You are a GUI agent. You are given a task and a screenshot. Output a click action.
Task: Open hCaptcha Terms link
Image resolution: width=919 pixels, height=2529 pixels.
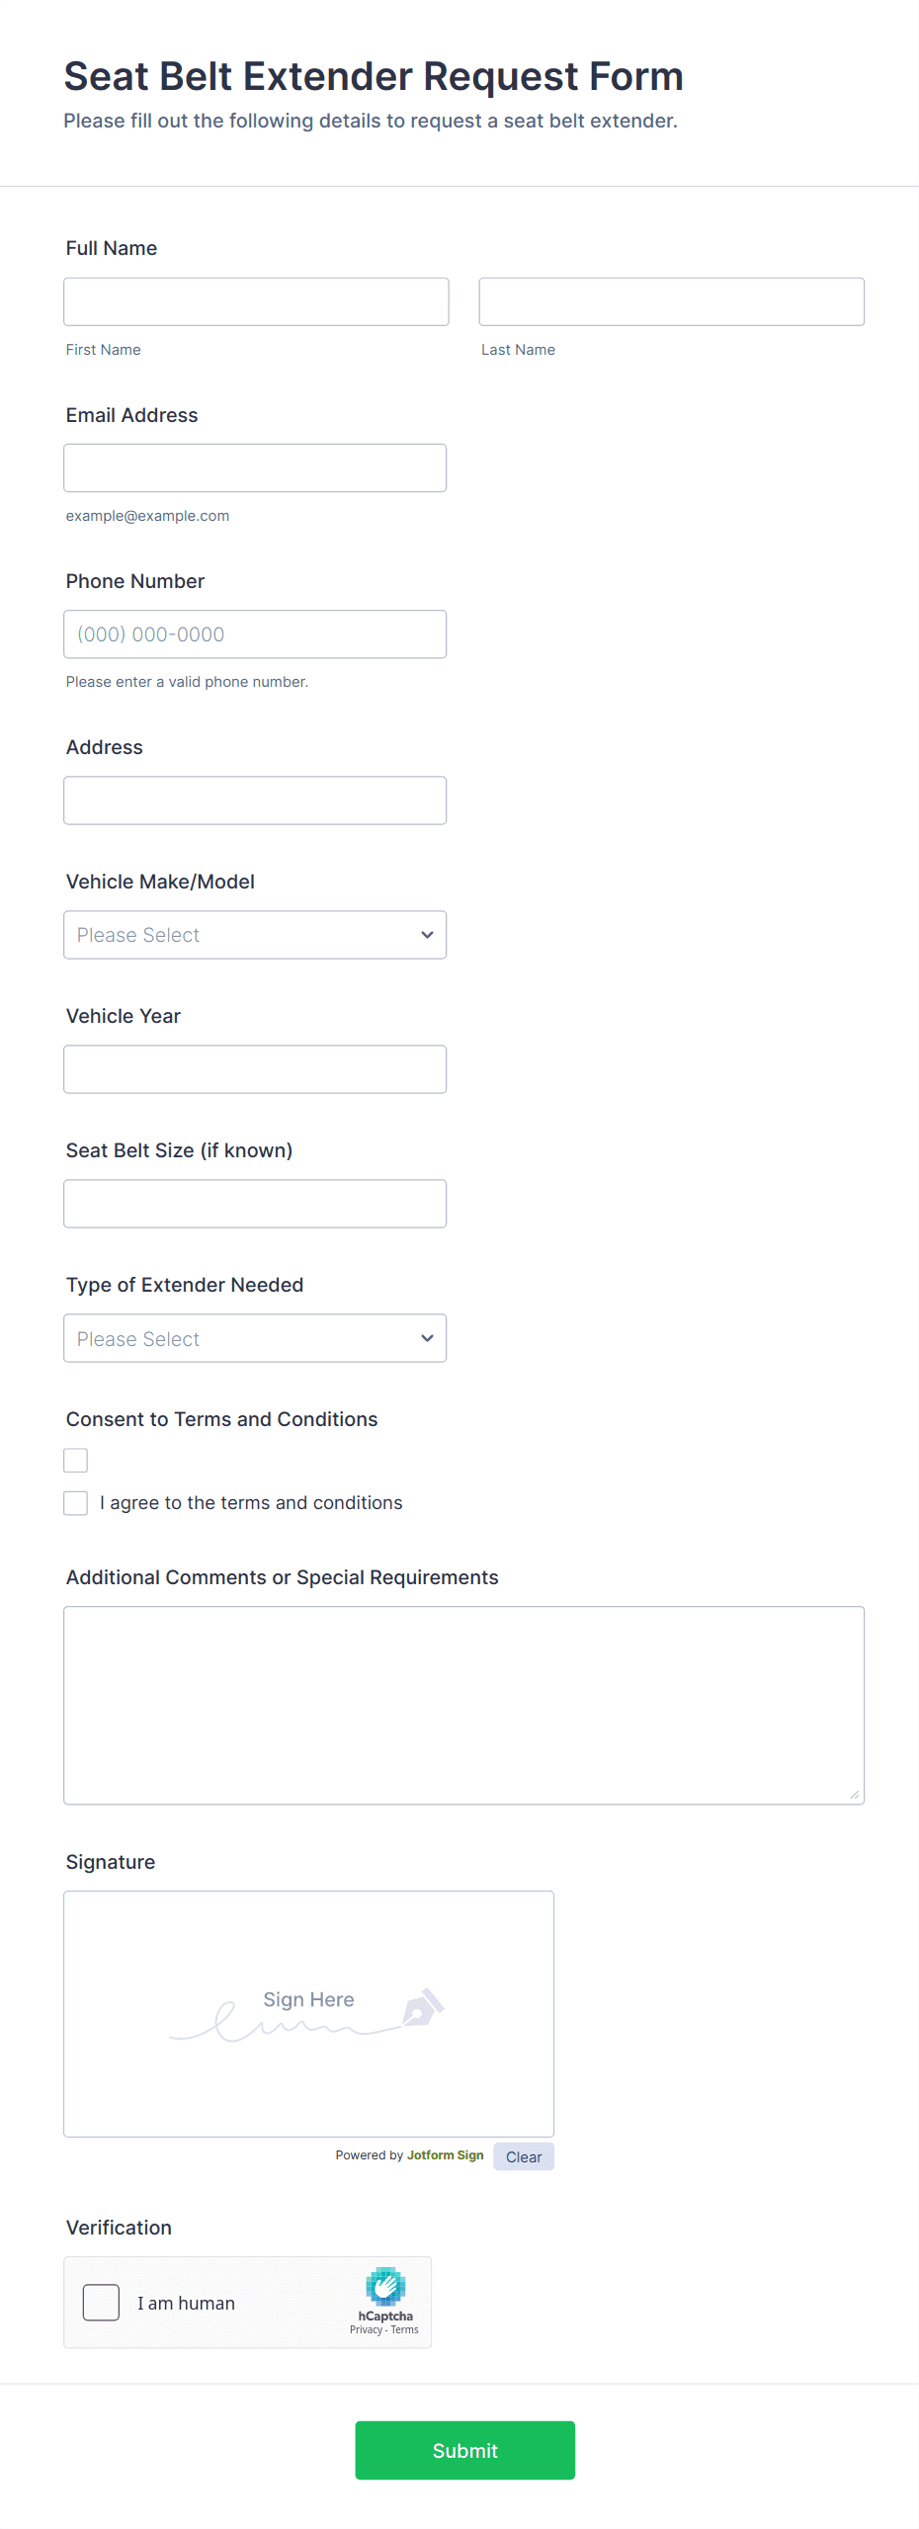click(x=405, y=2330)
